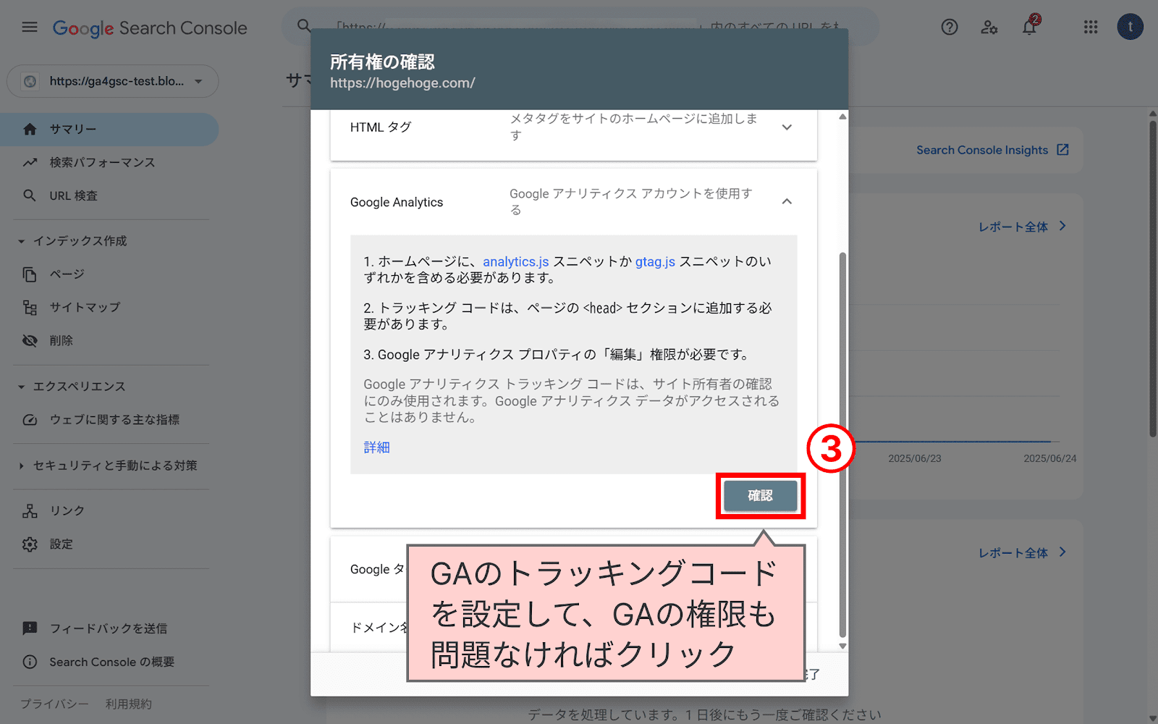The image size is (1158, 724).
Task: Open 設定 via the gear icon
Action: click(x=30, y=544)
